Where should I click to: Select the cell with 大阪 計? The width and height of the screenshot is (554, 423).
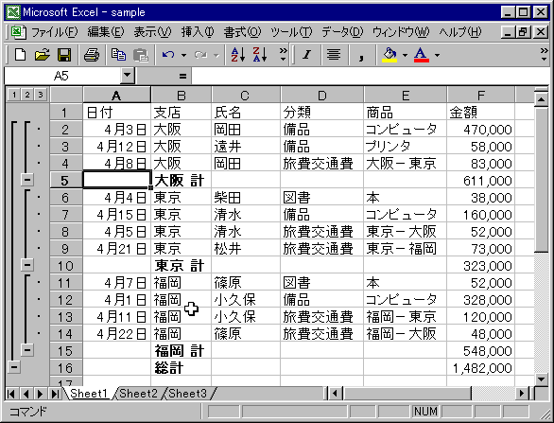pyautogui.click(x=181, y=181)
